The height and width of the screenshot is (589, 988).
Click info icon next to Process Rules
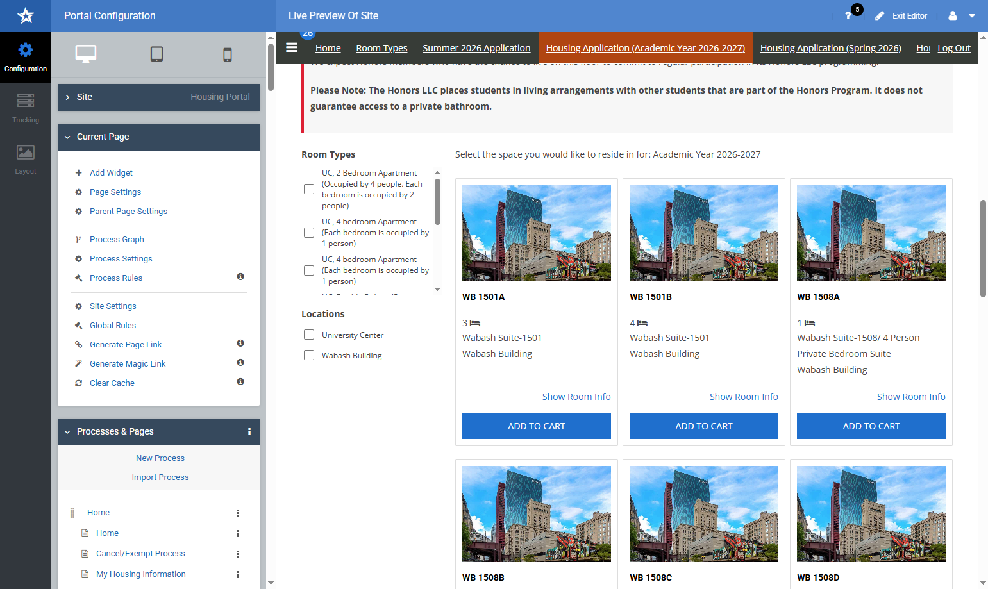click(x=240, y=277)
